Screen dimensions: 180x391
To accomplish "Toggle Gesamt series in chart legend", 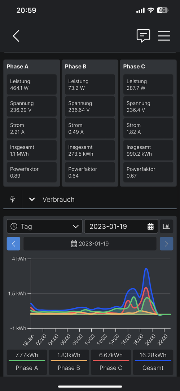I will pos(153,362).
